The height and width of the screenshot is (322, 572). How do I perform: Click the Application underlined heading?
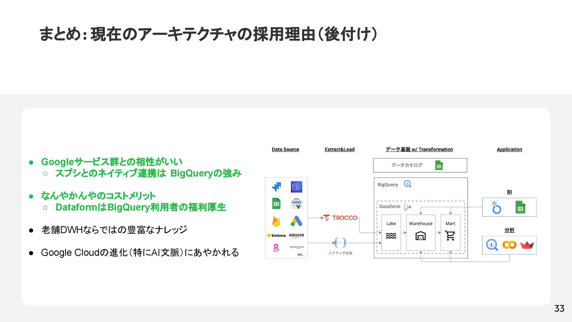click(509, 149)
